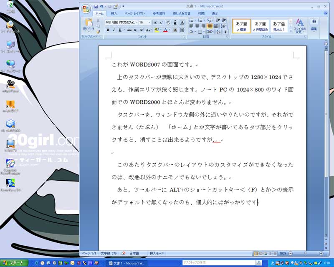
Task: Align text to the left
Action: tap(191, 26)
